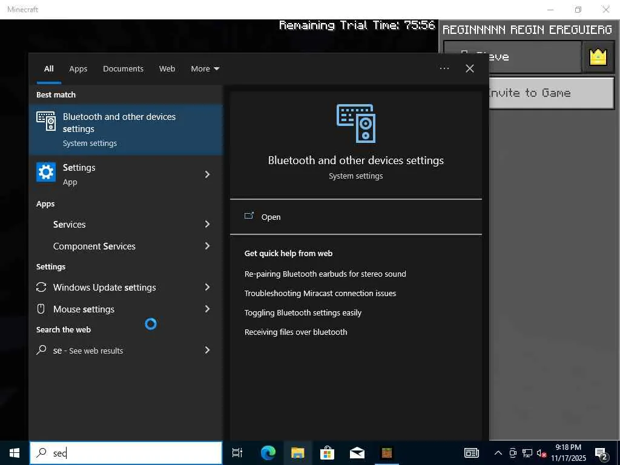The width and height of the screenshot is (620, 465).
Task: Select the All search tab
Action: 48,69
